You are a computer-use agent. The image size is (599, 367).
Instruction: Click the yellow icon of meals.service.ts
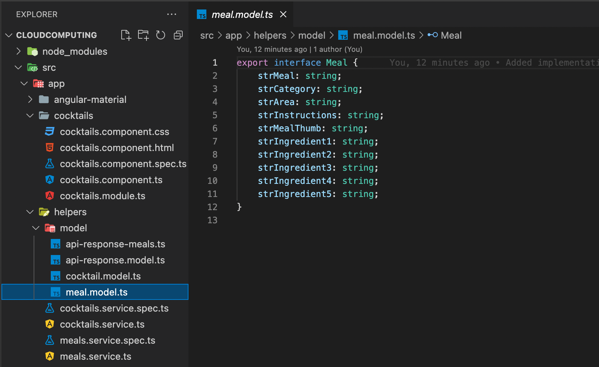[x=50, y=356]
